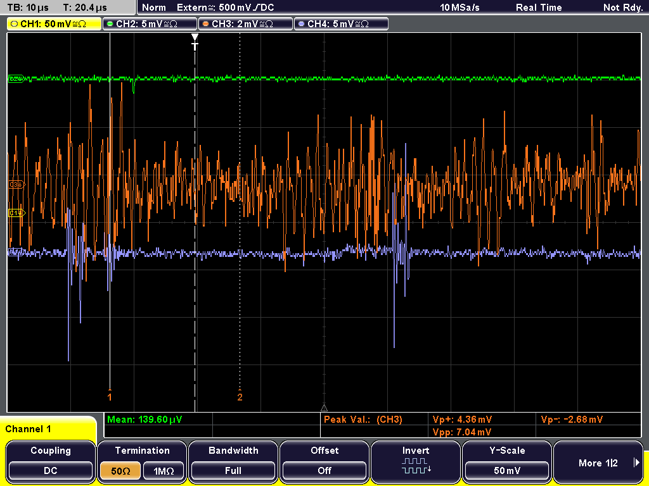The height and width of the screenshot is (486, 649).
Task: Click the Channel 1 menu title
Action: coord(28,429)
